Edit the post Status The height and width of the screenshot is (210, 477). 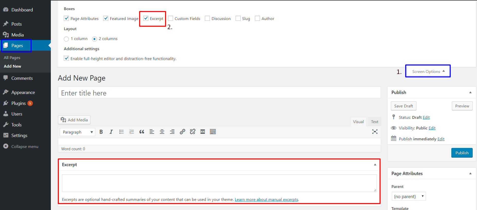pyautogui.click(x=426, y=117)
